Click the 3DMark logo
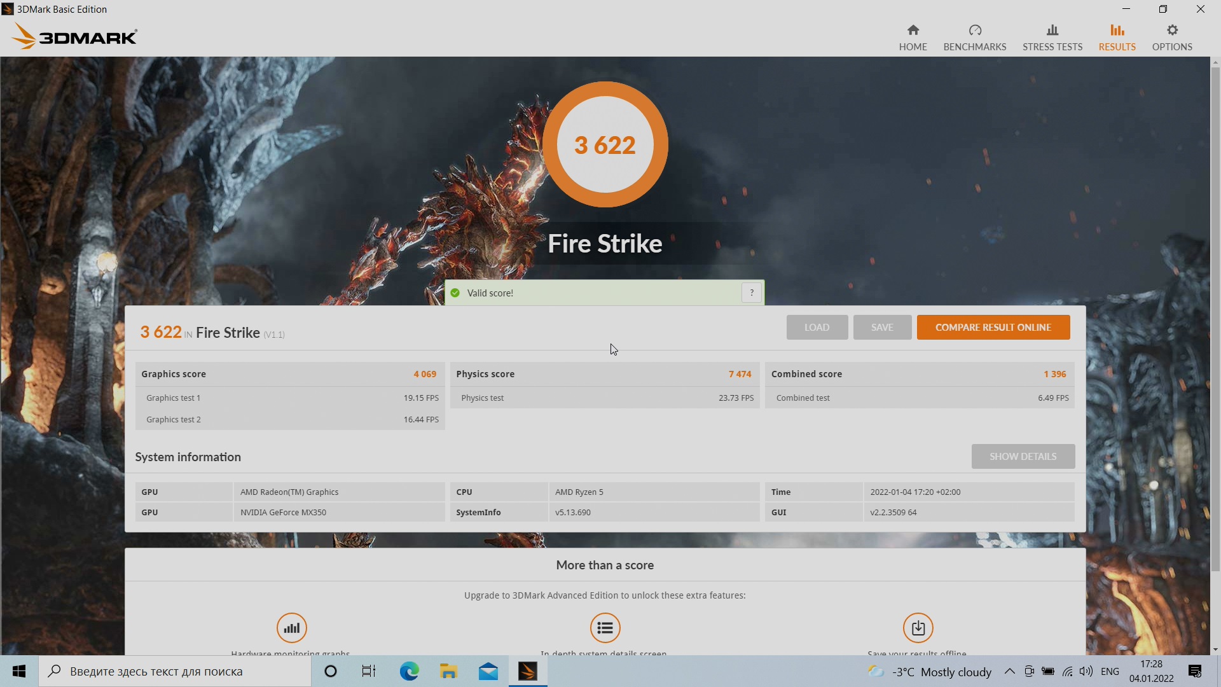Viewport: 1221px width, 687px height. (74, 36)
